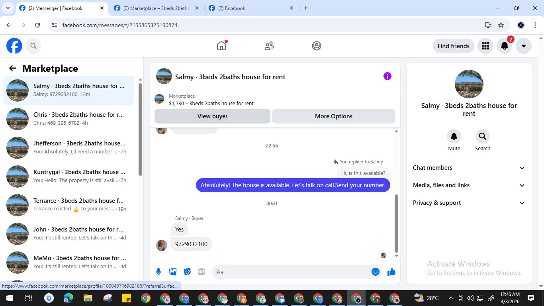
Task: Click the chat scrollbar down arrow
Action: point(396,256)
